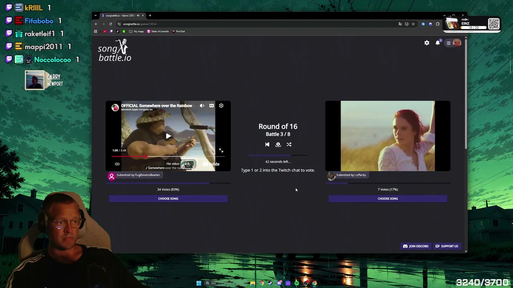The image size is (513, 288).
Task: Open the YouTube bookmark icon
Action: pyautogui.click(x=105, y=31)
